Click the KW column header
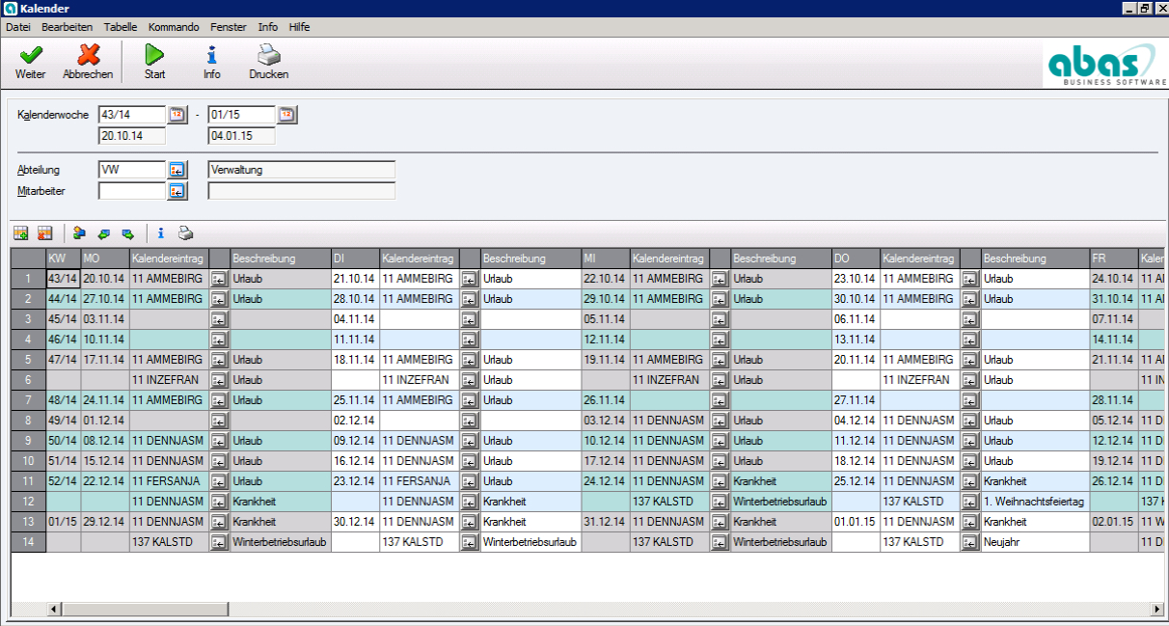The image size is (1169, 626). tap(63, 259)
